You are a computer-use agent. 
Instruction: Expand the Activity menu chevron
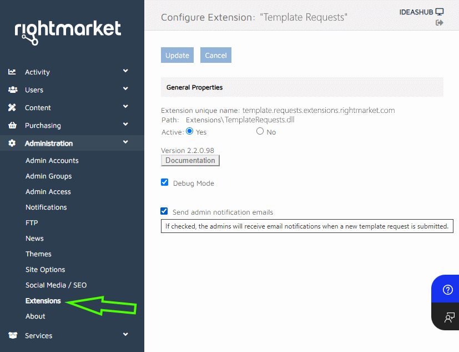125,71
